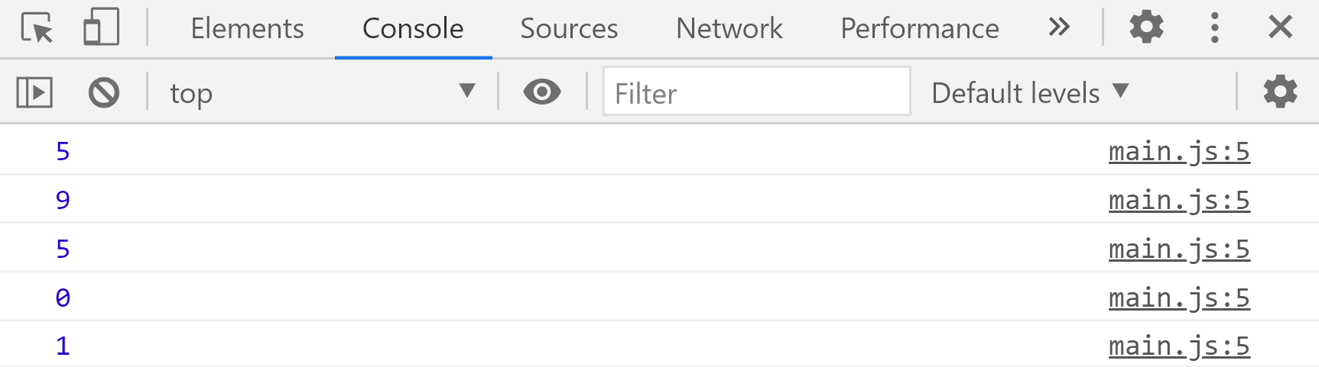This screenshot has height=367, width=1319.
Task: Activate the inspect element picker icon
Action: [37, 27]
